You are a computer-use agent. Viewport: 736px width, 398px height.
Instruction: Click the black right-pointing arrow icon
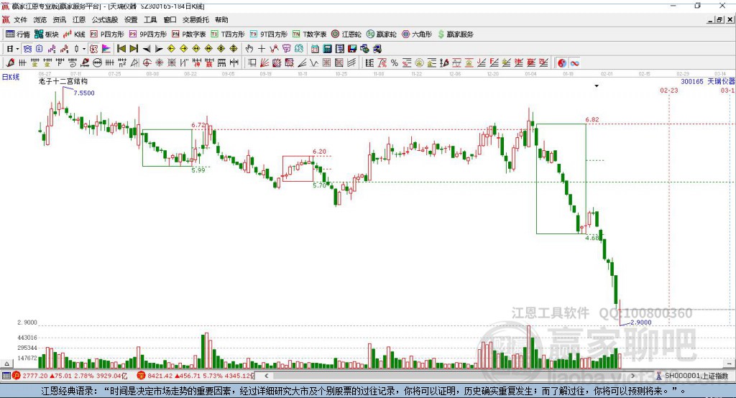(x=157, y=49)
